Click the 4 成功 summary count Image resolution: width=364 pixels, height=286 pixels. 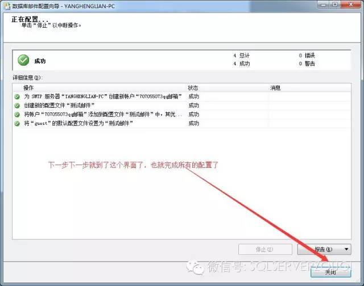coord(241,64)
